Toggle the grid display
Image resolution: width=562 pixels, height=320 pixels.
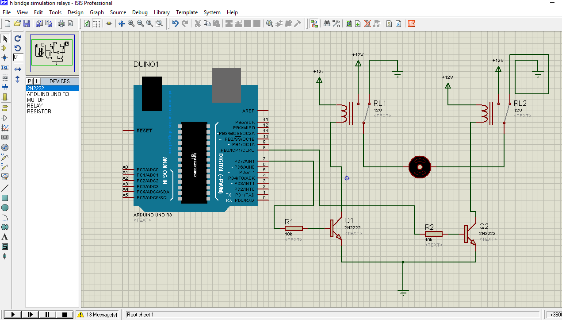click(96, 23)
